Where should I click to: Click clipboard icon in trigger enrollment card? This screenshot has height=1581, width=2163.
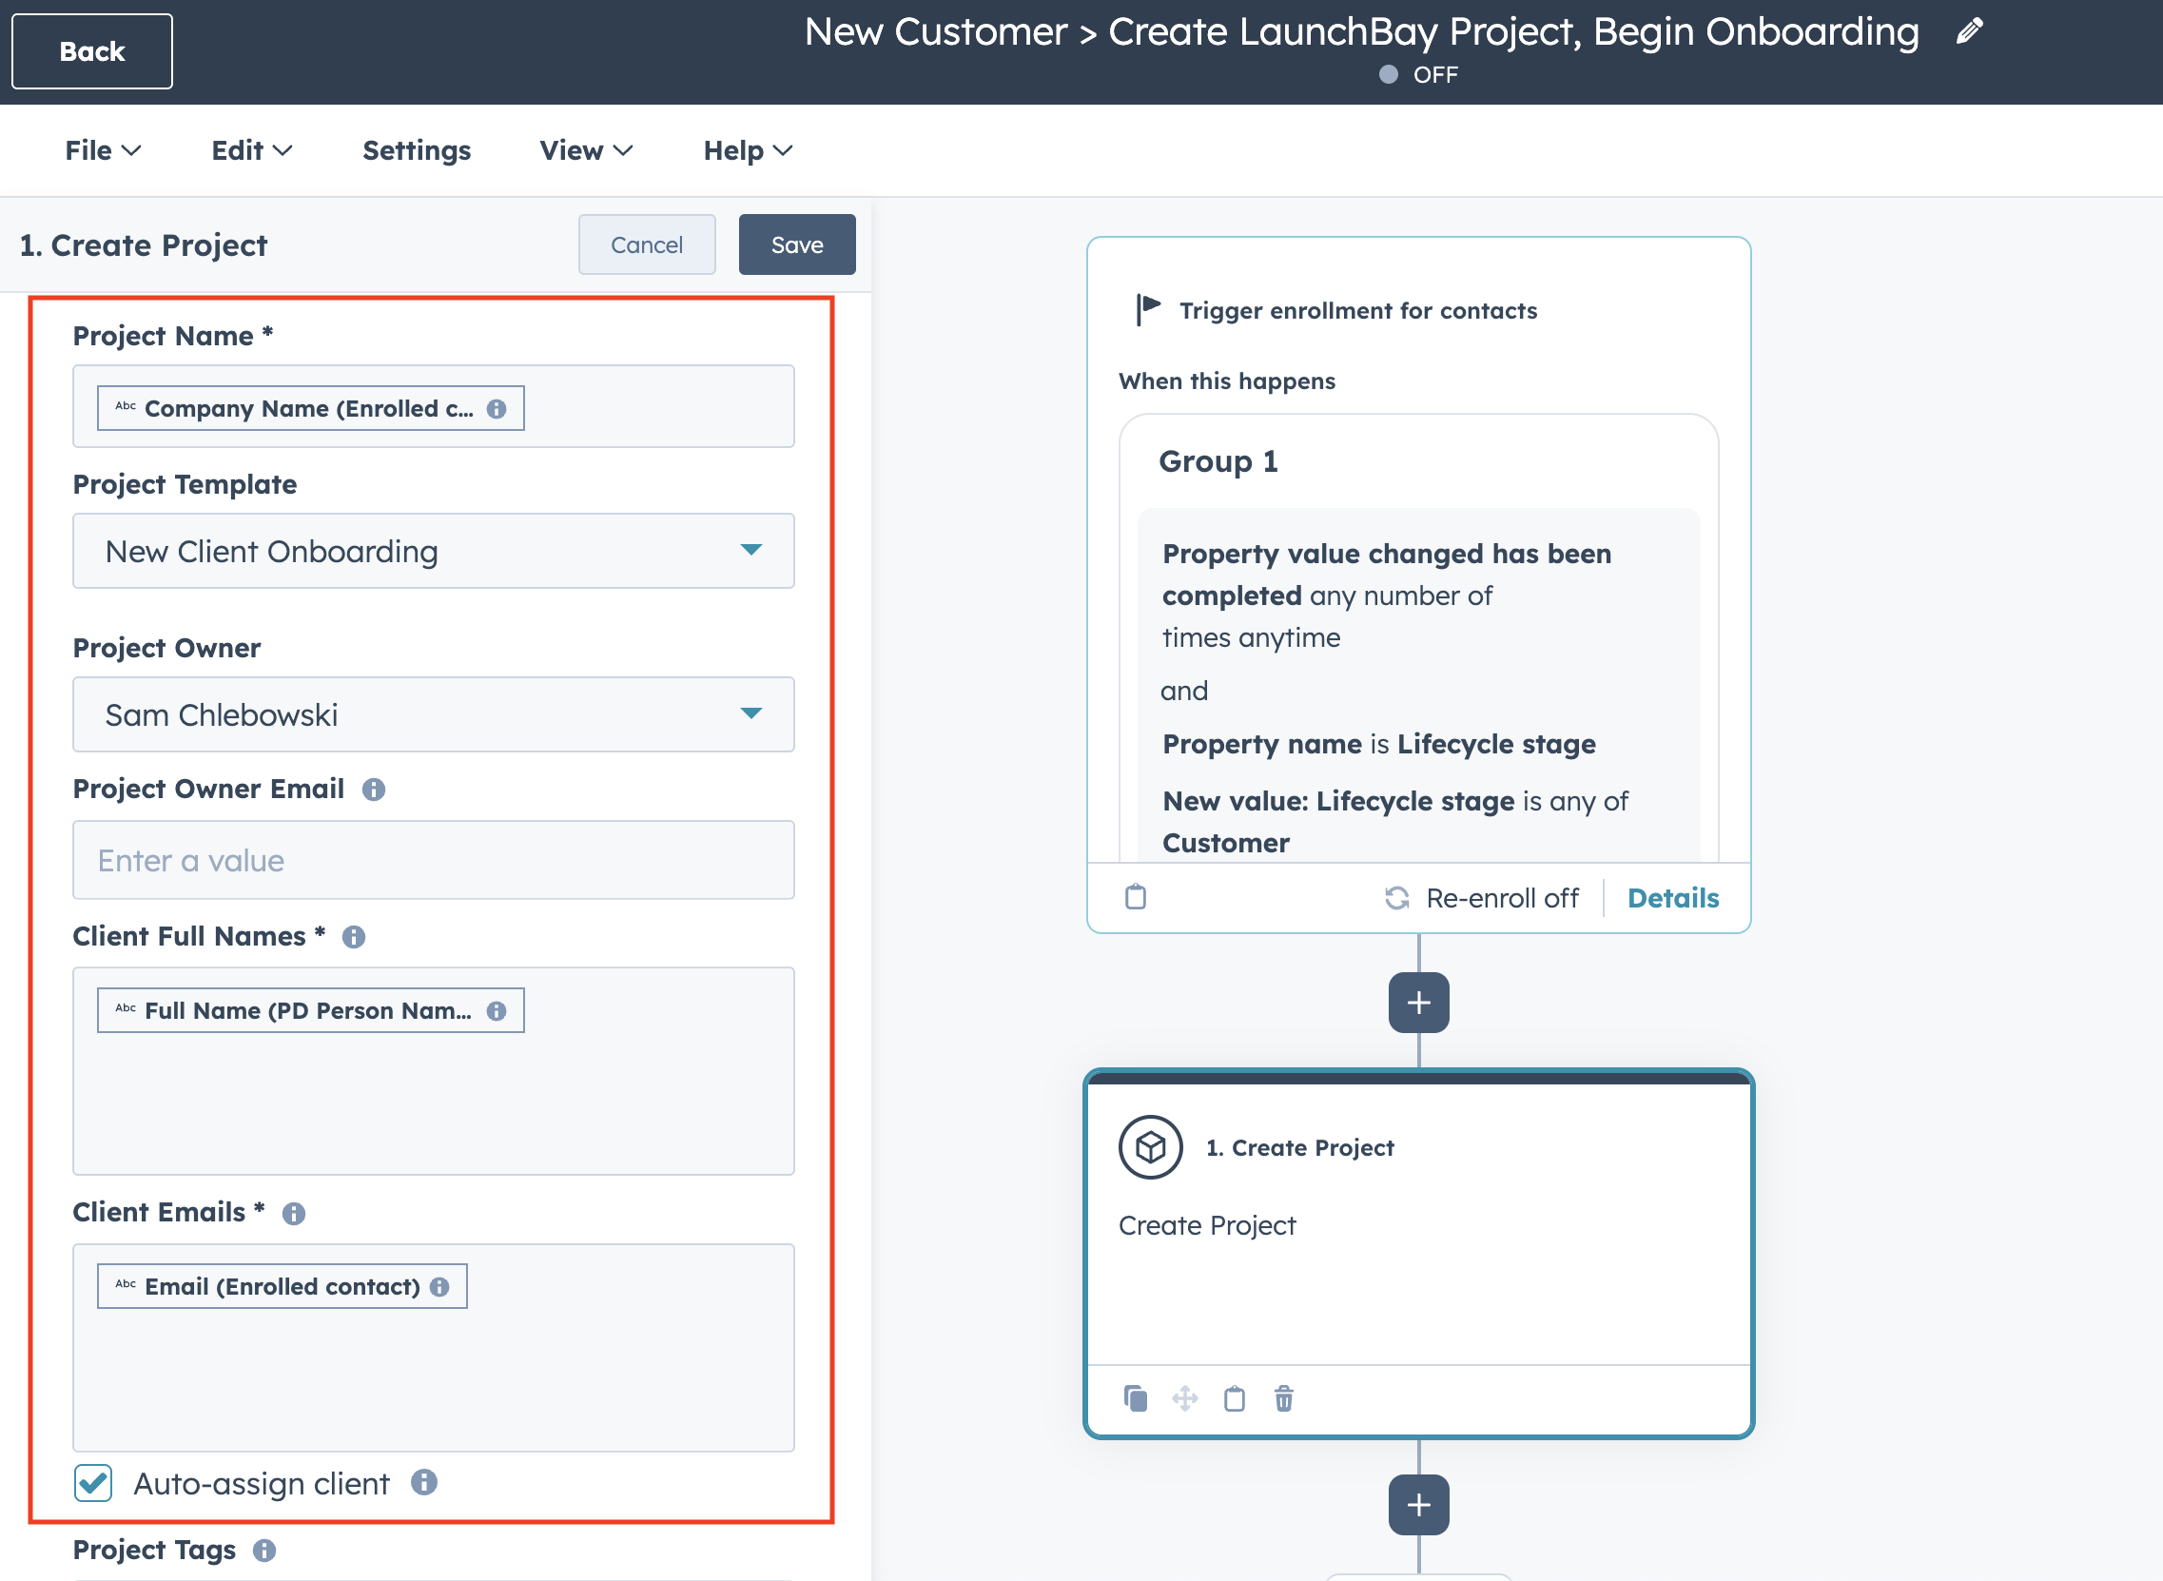pyautogui.click(x=1136, y=897)
